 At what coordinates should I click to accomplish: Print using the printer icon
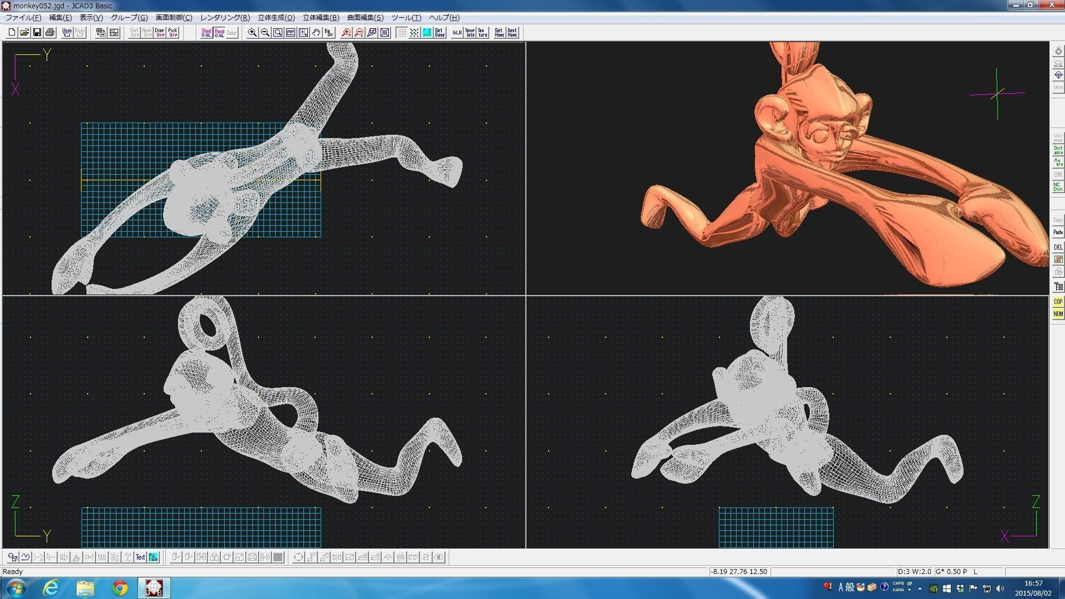tap(50, 33)
